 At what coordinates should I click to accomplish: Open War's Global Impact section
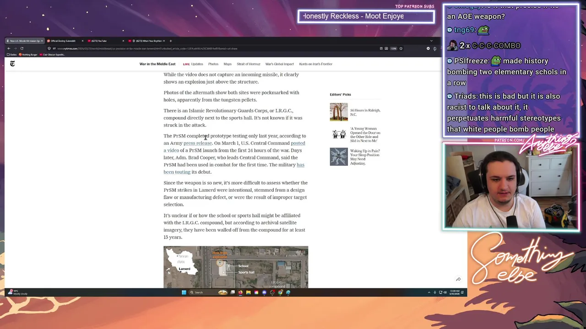tap(280, 64)
